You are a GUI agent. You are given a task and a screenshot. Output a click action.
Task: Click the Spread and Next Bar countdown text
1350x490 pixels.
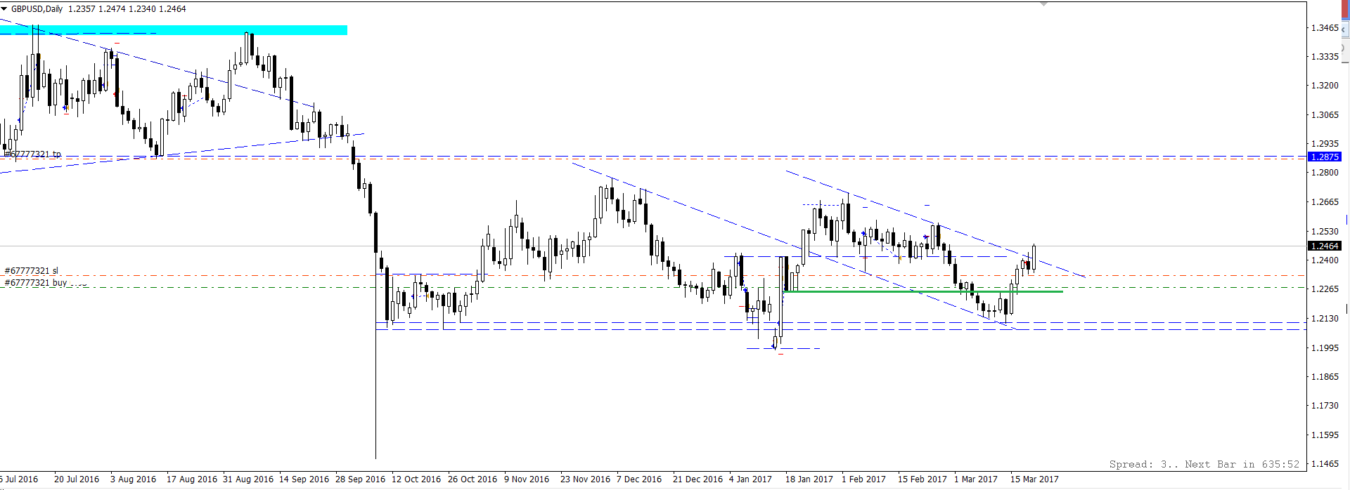pos(1204,464)
